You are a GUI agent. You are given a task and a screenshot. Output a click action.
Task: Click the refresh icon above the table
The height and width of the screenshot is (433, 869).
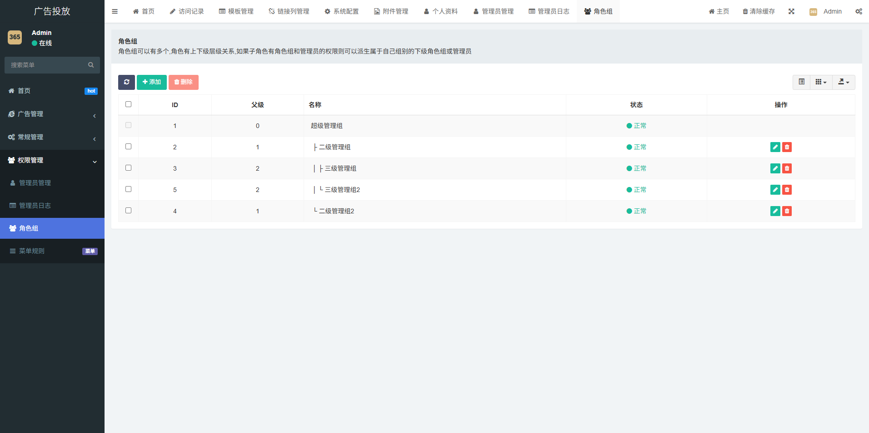126,82
